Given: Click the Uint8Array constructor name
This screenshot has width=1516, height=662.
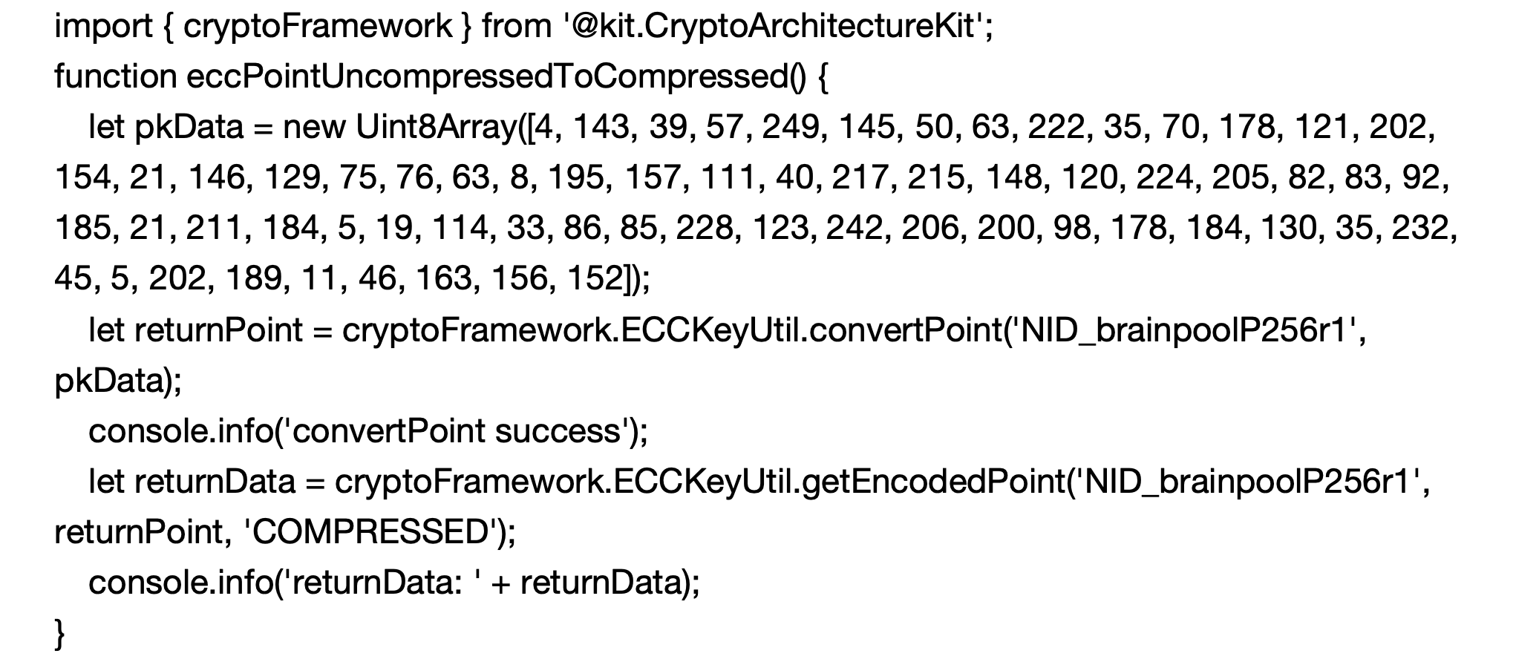Looking at the screenshot, I should (x=435, y=128).
